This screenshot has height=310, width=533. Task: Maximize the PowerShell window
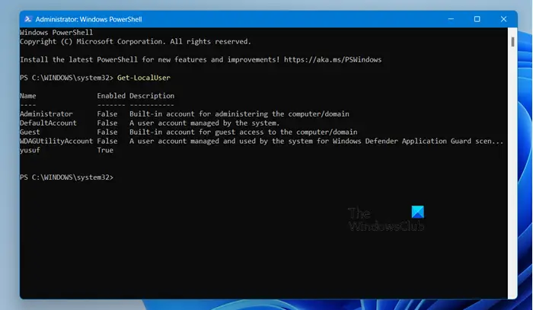click(x=477, y=19)
